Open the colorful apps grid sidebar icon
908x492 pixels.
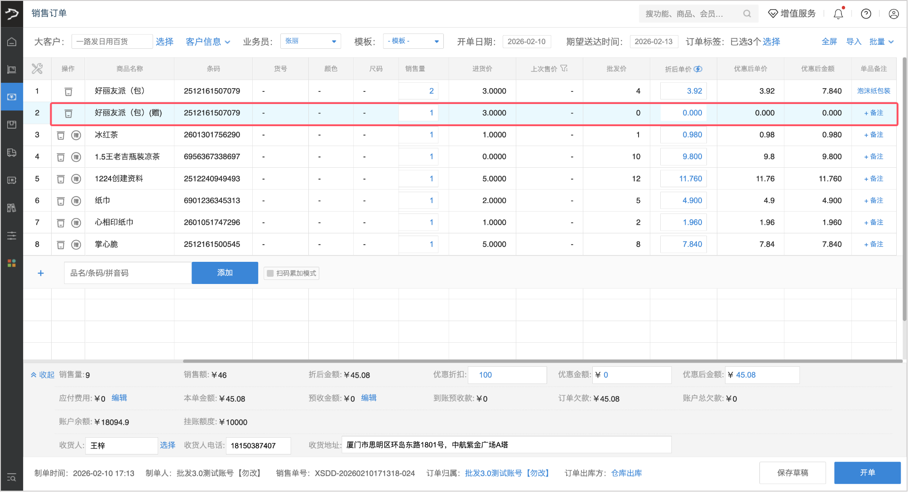[x=12, y=263]
